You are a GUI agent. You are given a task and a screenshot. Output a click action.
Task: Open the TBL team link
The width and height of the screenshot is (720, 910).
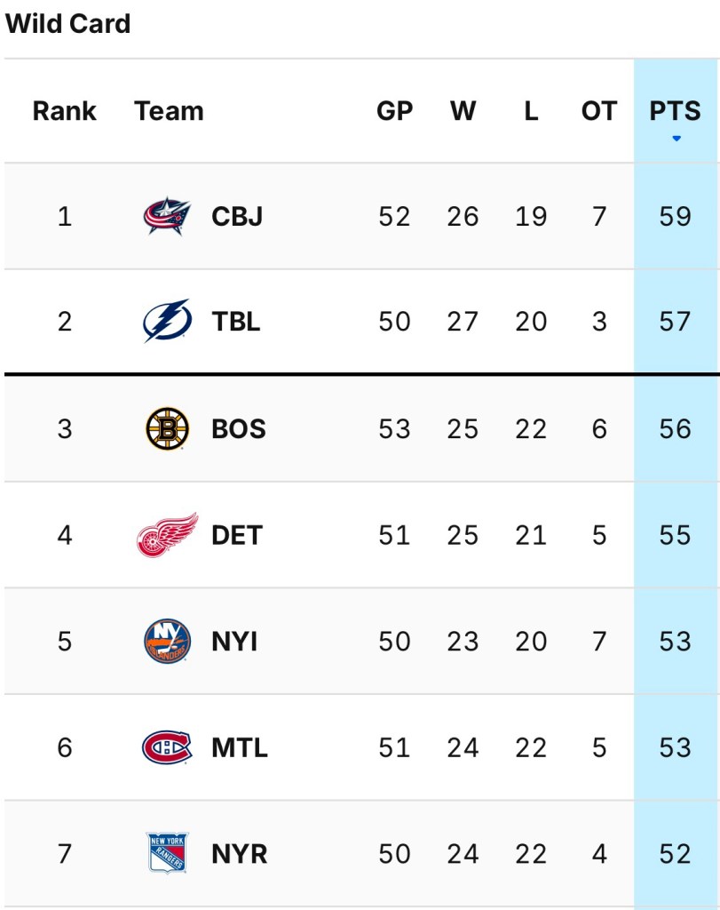click(236, 321)
